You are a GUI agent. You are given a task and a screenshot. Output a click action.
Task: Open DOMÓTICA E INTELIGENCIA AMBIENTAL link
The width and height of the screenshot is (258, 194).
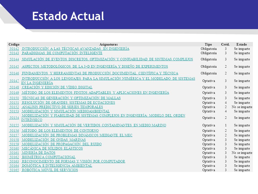(x=57, y=166)
